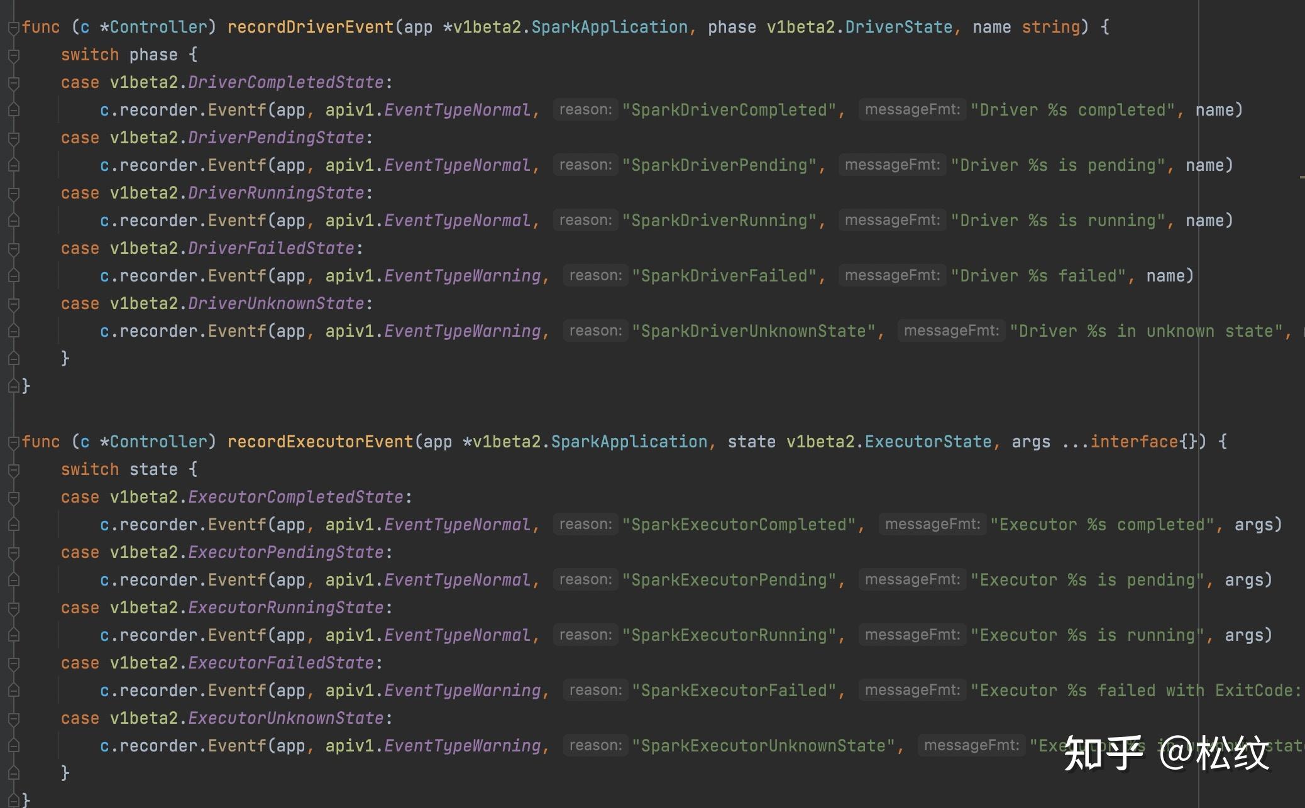Collapse the ExecutorUnknownState case fold icon
The width and height of the screenshot is (1305, 808).
coord(13,719)
